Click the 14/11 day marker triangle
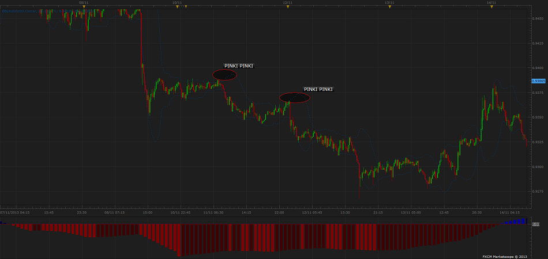Viewport: 548px width, 259px height. (x=491, y=6)
